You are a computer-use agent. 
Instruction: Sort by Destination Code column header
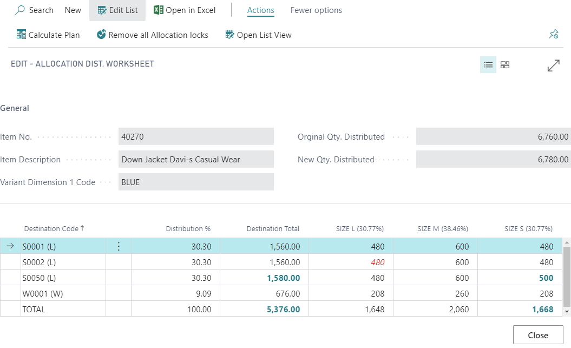pos(51,229)
